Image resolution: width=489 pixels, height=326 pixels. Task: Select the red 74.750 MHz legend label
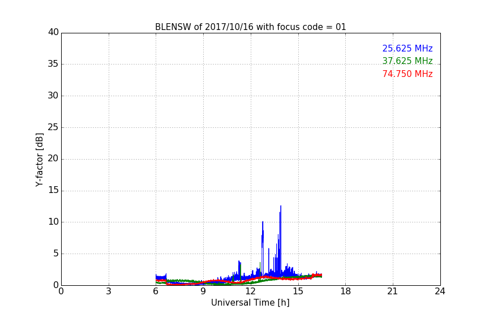(407, 74)
